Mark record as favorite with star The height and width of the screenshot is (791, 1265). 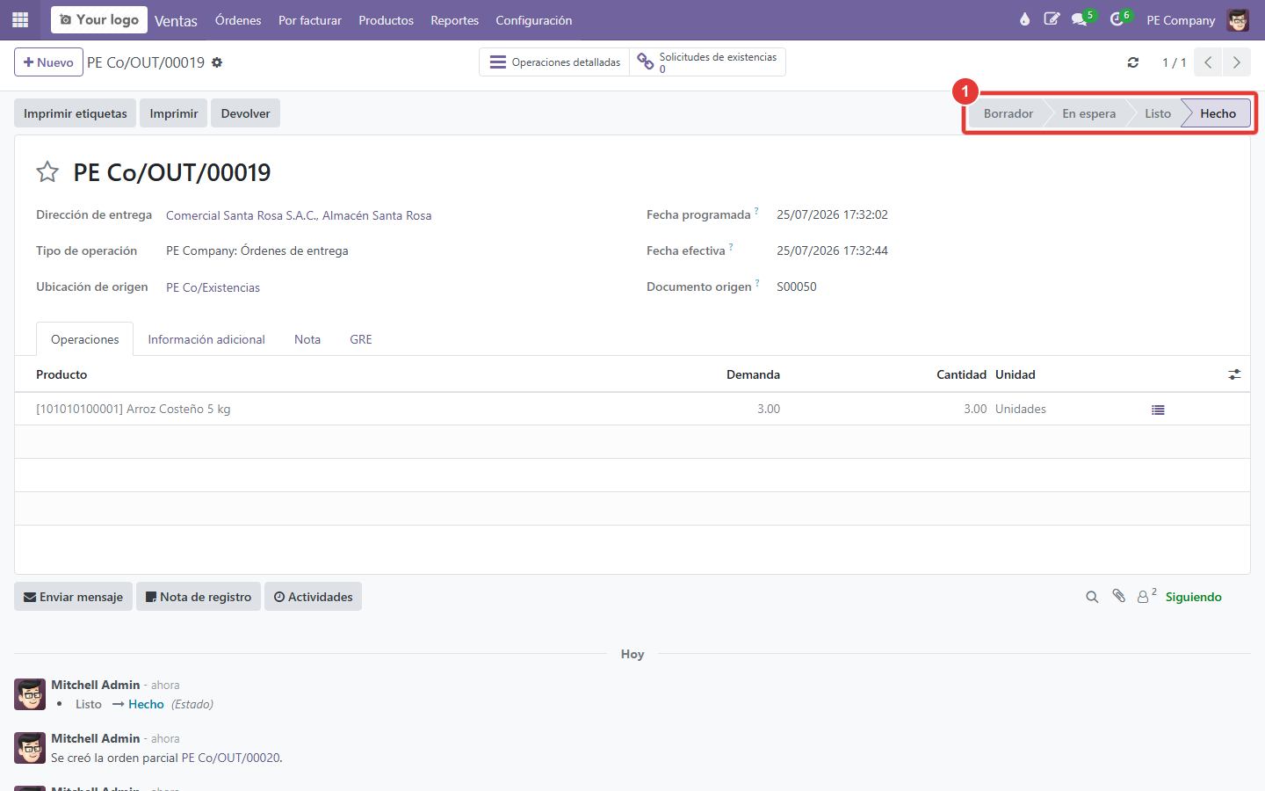(x=47, y=172)
